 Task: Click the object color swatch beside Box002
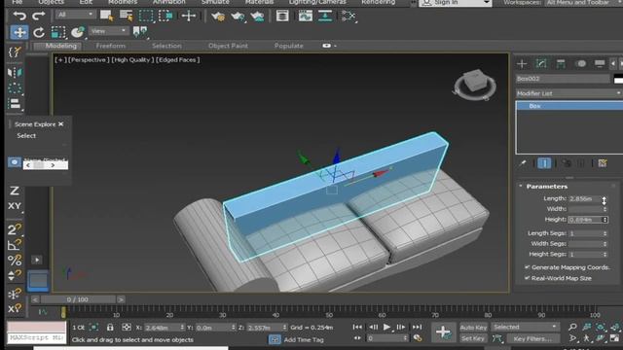click(618, 79)
